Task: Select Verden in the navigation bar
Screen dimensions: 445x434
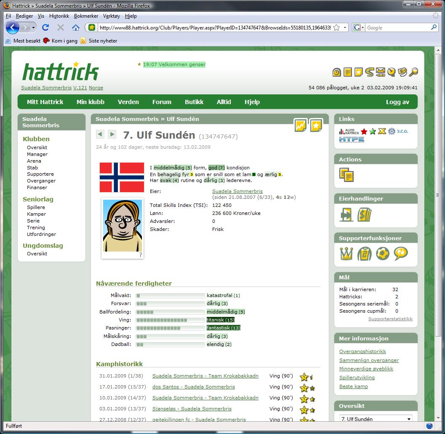Action: pos(128,102)
